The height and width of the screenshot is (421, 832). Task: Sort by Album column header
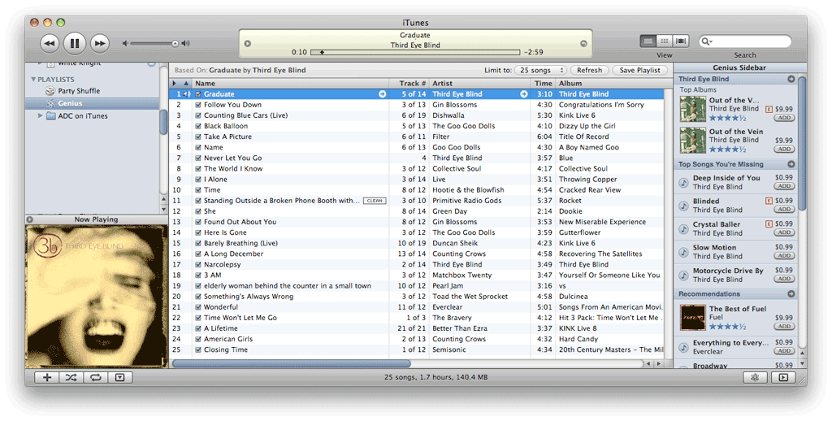pos(609,84)
